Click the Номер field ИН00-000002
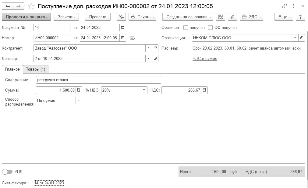 (52, 38)
